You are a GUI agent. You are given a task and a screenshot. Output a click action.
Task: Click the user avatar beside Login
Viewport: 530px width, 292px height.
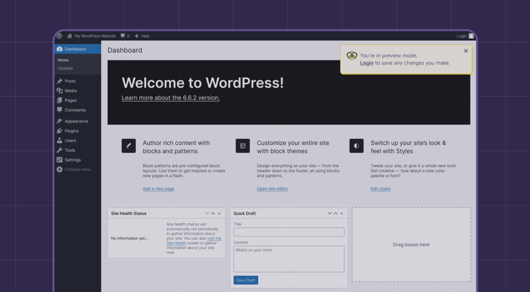pos(471,36)
